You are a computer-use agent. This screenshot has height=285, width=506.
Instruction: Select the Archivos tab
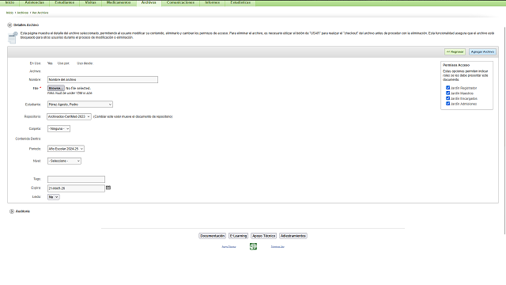[149, 2]
